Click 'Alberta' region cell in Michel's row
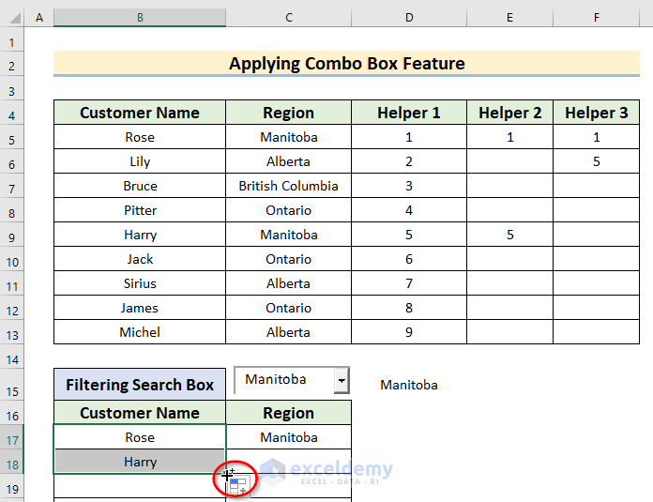The width and height of the screenshot is (653, 502). 289,332
